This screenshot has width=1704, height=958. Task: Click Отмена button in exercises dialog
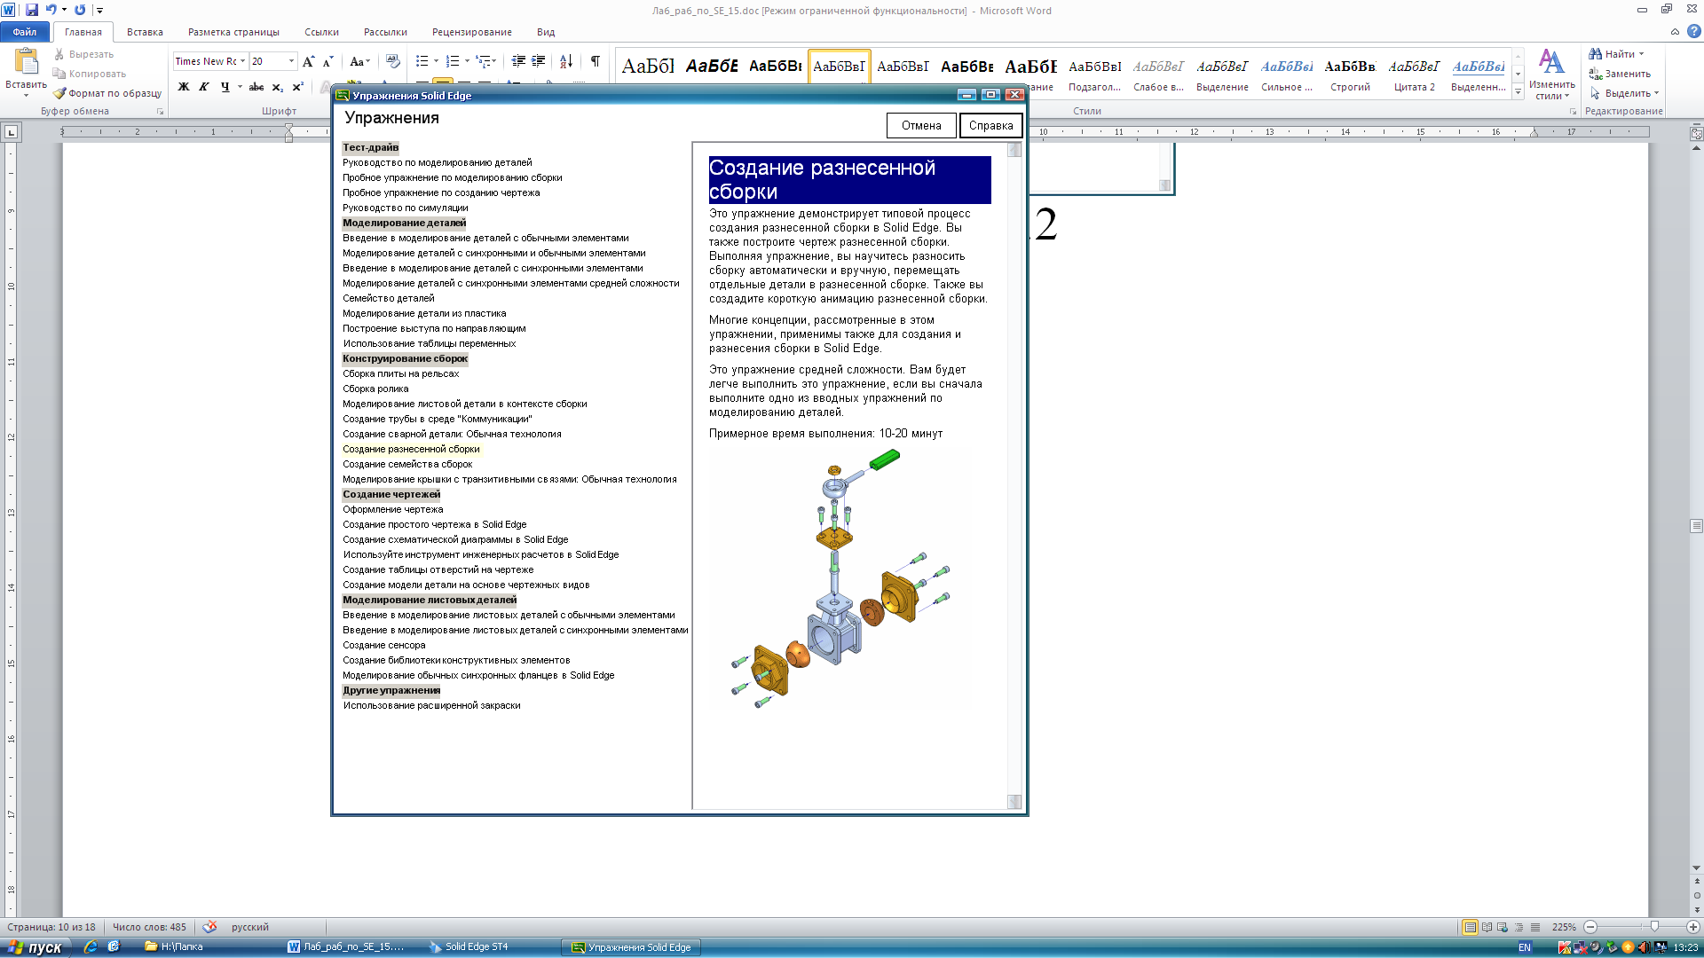(x=921, y=126)
